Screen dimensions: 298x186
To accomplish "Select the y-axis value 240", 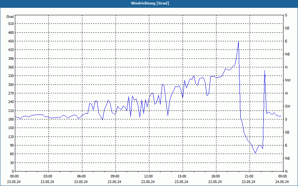I will pos(11,102).
